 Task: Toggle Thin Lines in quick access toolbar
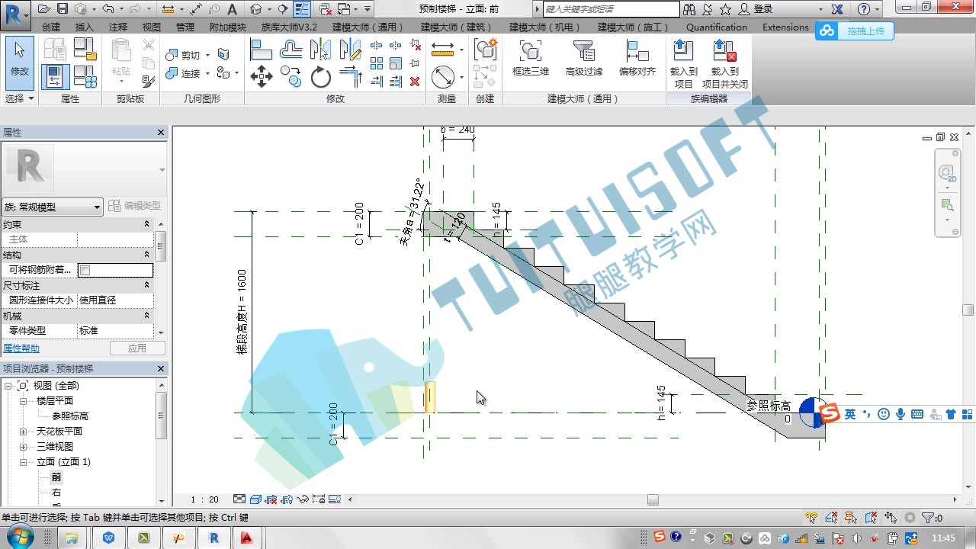[x=302, y=9]
